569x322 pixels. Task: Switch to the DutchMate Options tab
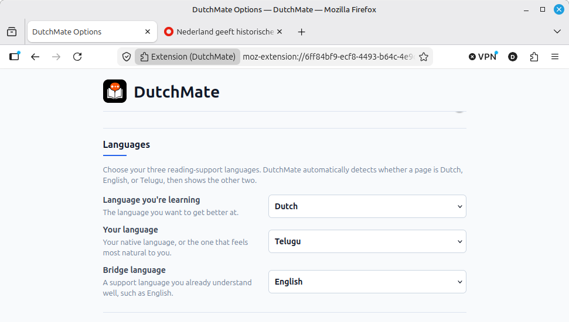(92, 32)
